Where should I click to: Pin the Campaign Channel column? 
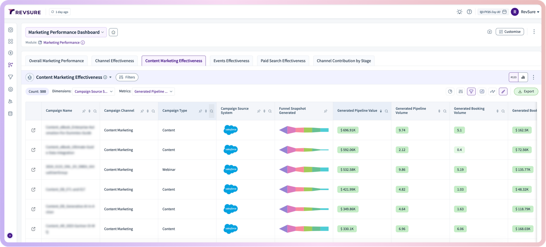coord(142,111)
